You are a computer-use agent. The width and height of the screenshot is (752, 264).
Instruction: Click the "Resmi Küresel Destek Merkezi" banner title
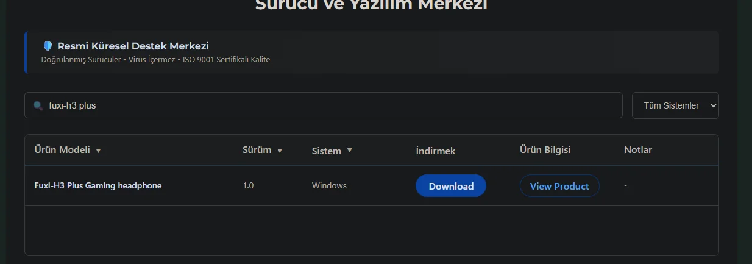133,46
